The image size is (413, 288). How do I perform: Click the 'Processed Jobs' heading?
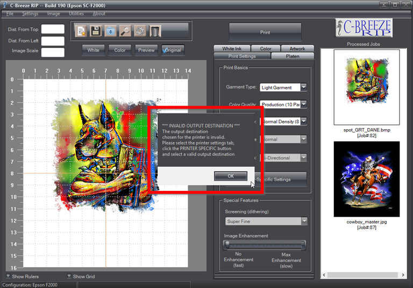[x=363, y=44]
